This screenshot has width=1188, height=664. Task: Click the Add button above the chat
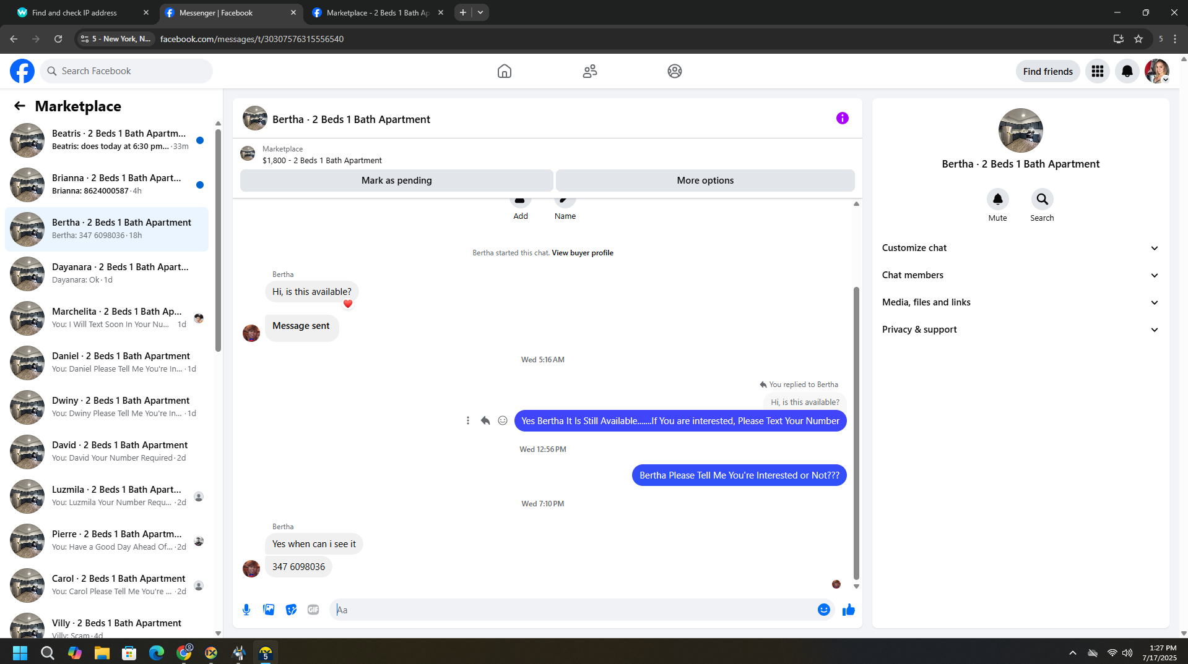pos(521,208)
